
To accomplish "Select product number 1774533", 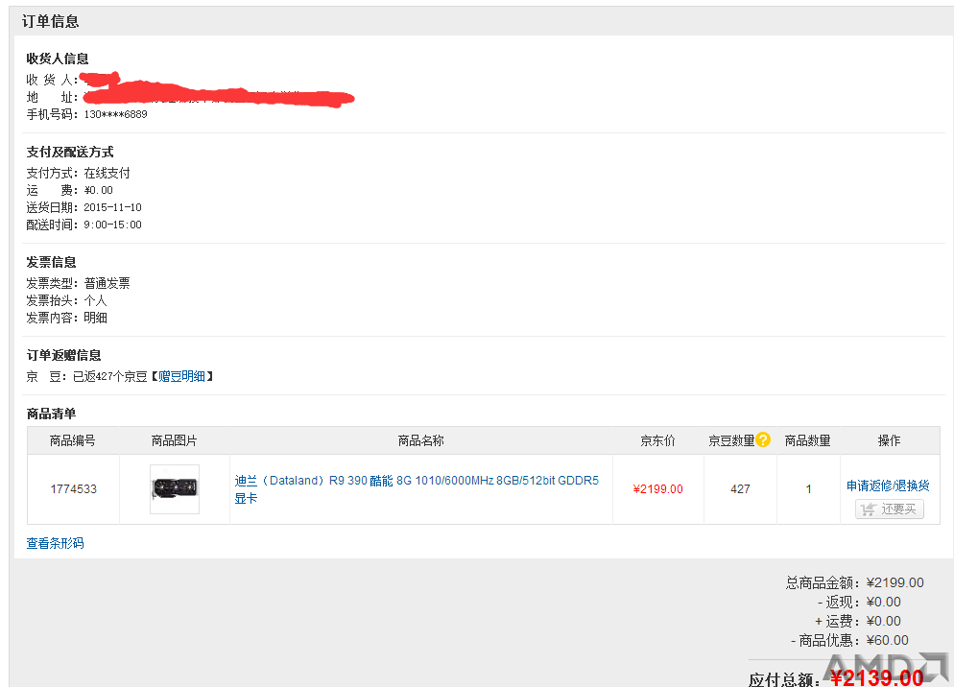I will (x=74, y=489).
